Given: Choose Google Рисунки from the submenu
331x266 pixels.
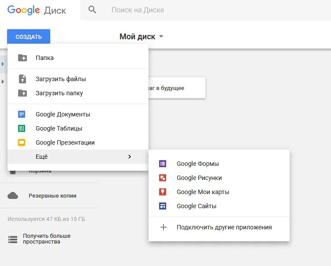Looking at the screenshot, I should point(219,178).
